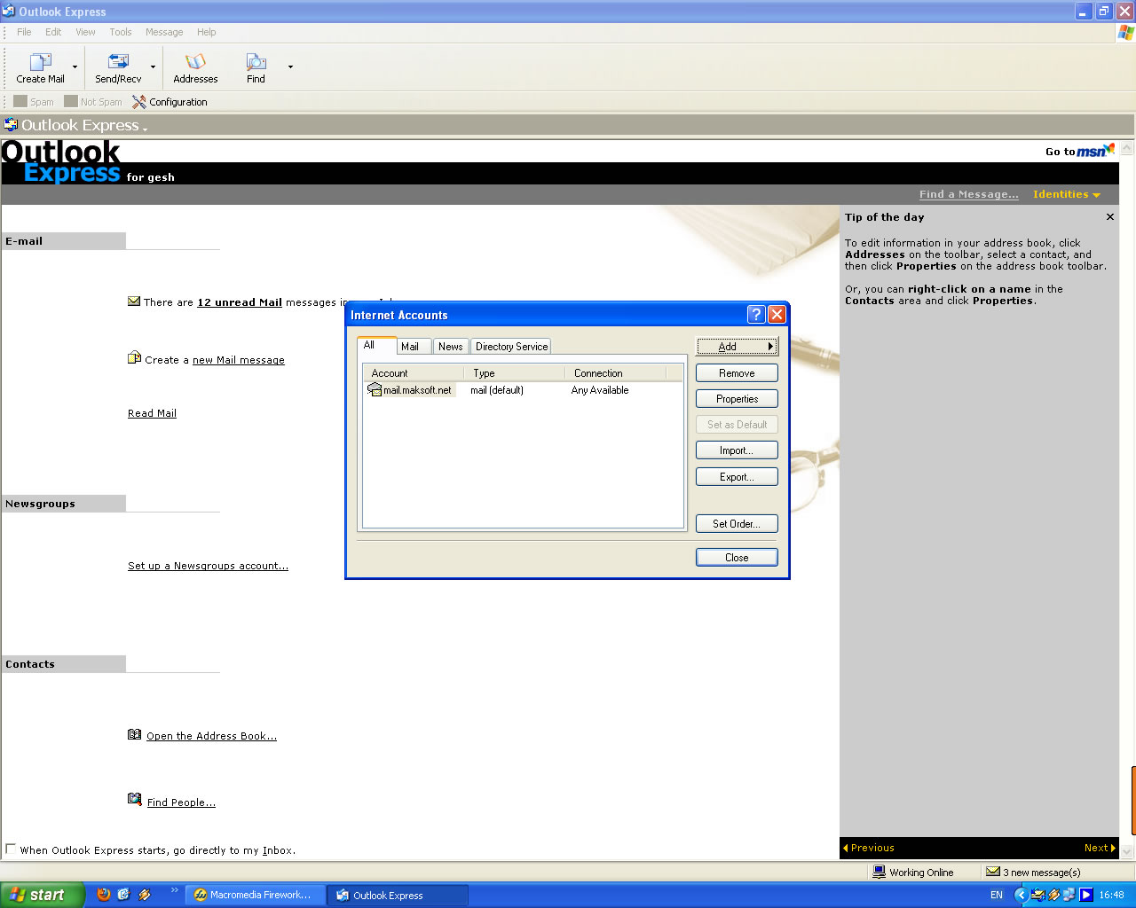The image size is (1136, 908).
Task: Click the Windows flag logo on the menu bar
Action: click(x=1125, y=33)
